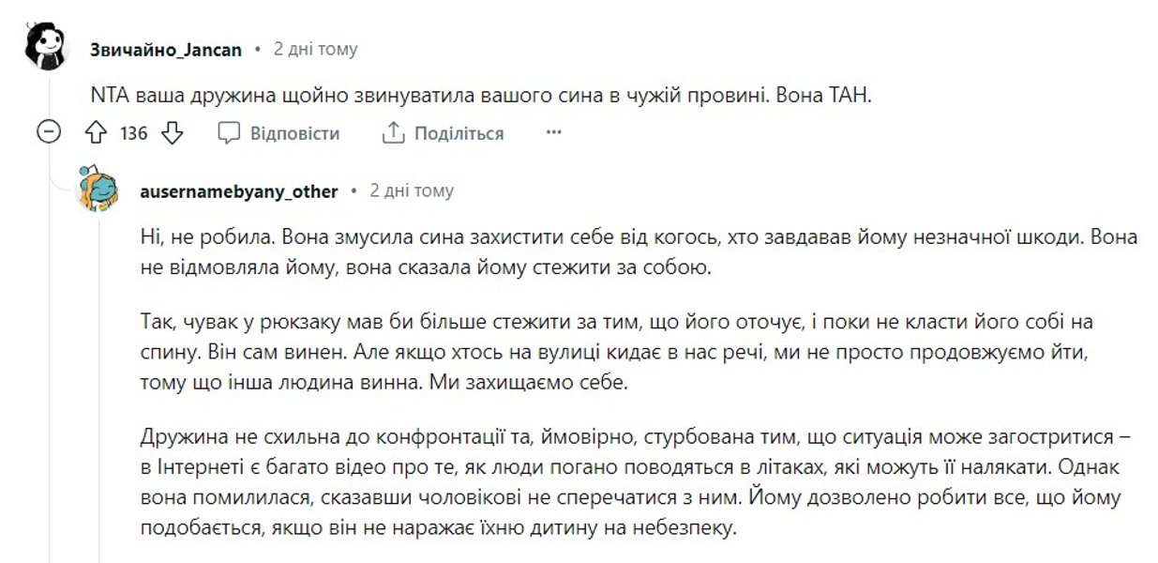Image resolution: width=1158 pixels, height=563 pixels.
Task: Collapse the comment thread with minus button
Action: [x=48, y=132]
